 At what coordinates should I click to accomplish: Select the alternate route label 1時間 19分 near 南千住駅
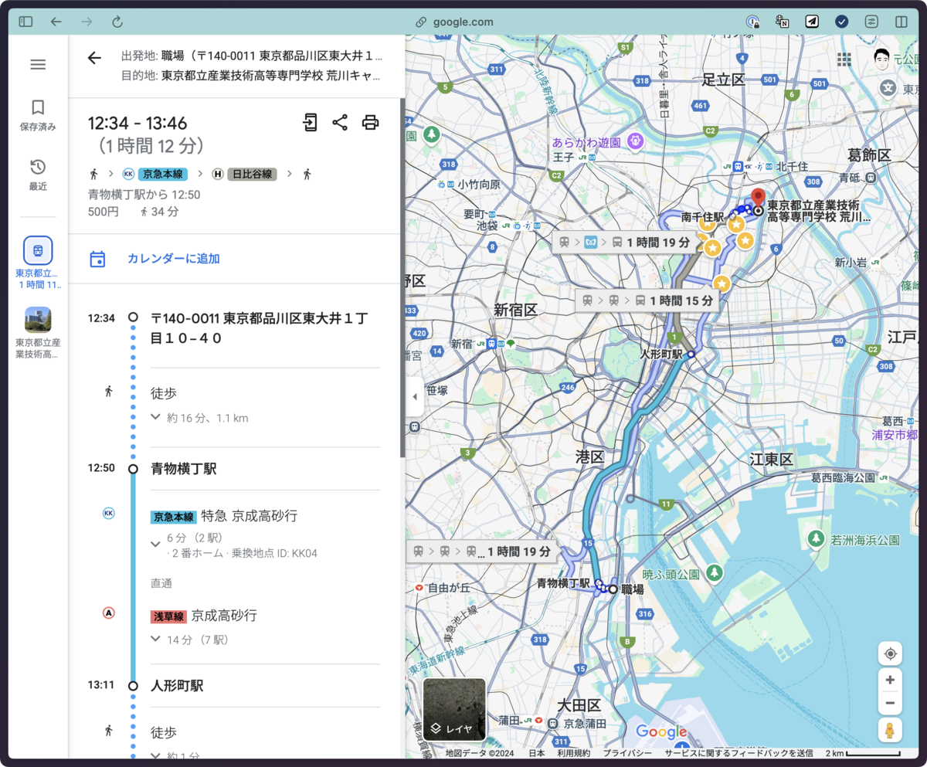[x=624, y=242]
